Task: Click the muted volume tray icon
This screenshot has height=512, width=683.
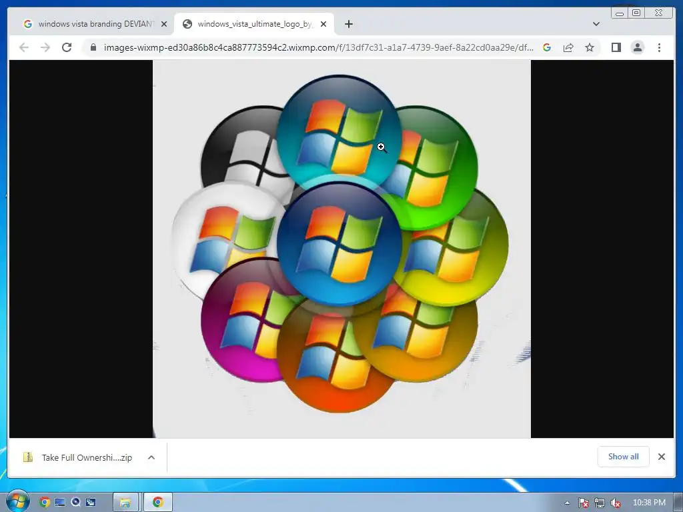Action: click(x=616, y=503)
